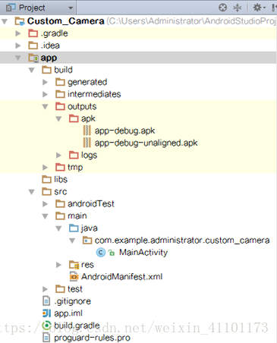The image size is (277, 343).
Task: Click the java source folder icon
Action: coord(74,228)
